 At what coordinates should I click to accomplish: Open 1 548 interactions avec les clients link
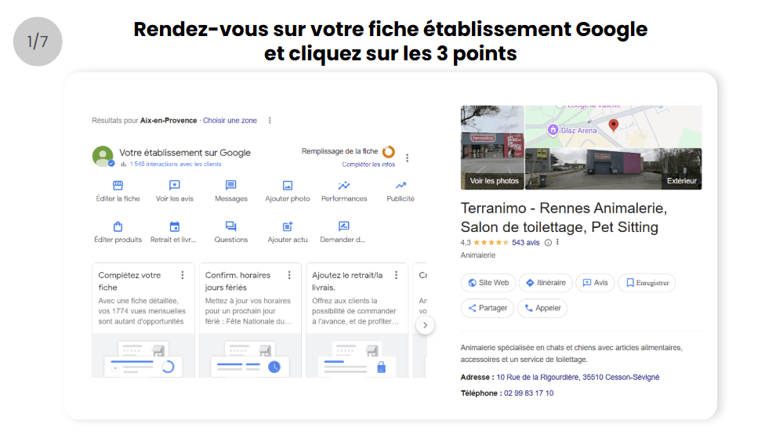coord(176,164)
